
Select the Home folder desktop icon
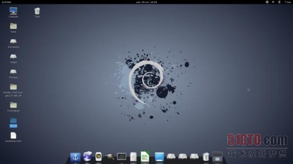[13, 27]
